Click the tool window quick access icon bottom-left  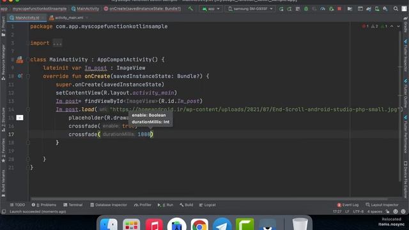4,211
